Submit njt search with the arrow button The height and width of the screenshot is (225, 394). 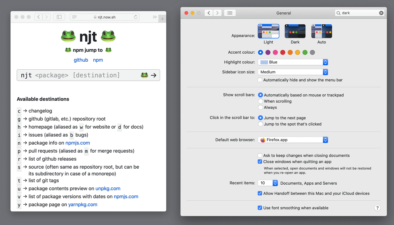pyautogui.click(x=154, y=75)
